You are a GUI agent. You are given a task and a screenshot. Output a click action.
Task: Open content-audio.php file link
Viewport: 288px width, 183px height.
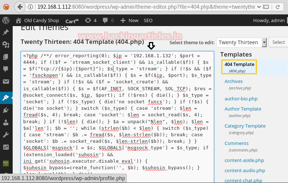tap(245, 170)
